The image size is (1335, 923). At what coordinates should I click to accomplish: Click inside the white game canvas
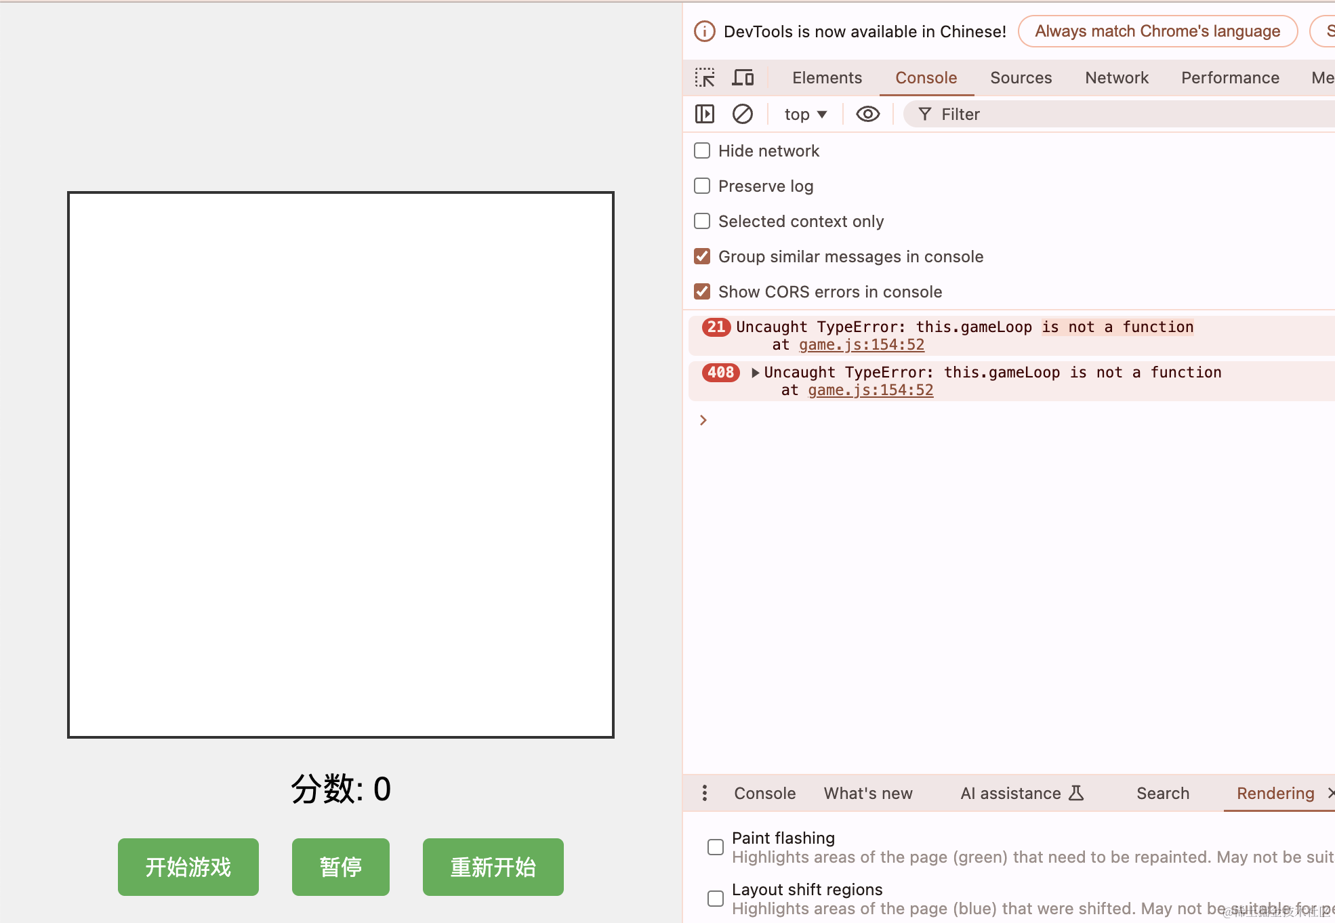point(341,465)
